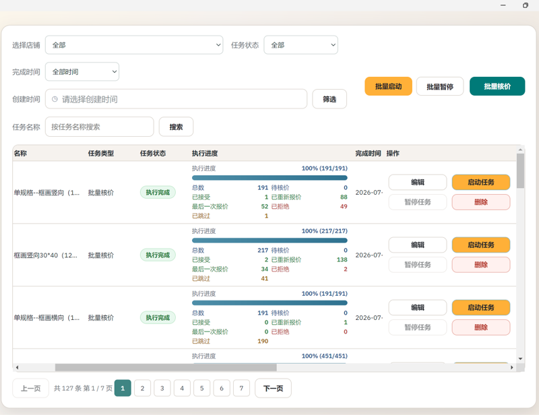Select page 1 in pagination
This screenshot has height=415, width=539.
click(x=123, y=388)
